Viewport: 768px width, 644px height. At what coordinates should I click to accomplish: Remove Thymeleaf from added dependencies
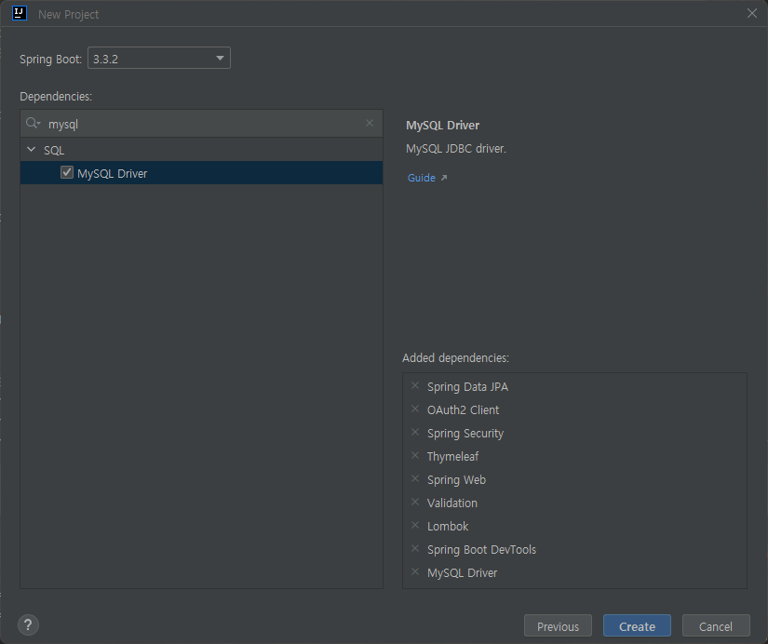coord(415,455)
